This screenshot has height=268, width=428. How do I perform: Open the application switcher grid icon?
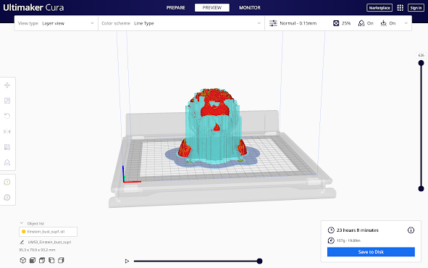tap(400, 8)
